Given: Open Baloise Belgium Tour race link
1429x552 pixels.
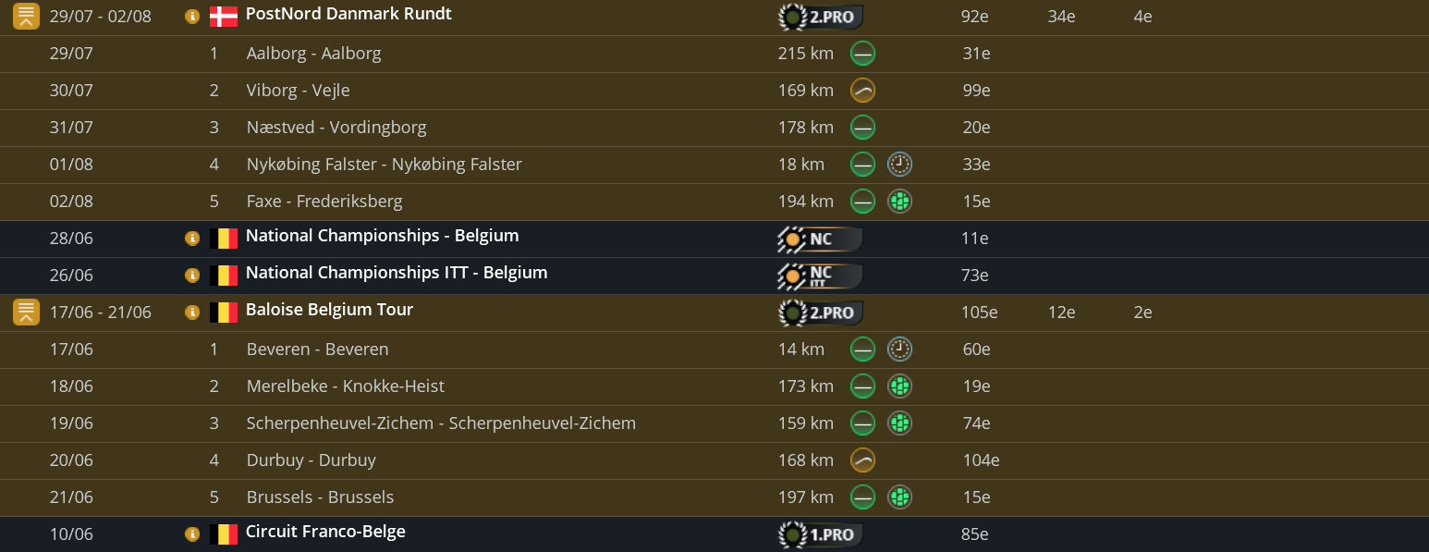Looking at the screenshot, I should click(x=329, y=311).
